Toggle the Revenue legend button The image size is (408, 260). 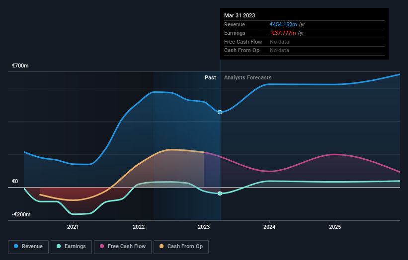click(28, 247)
